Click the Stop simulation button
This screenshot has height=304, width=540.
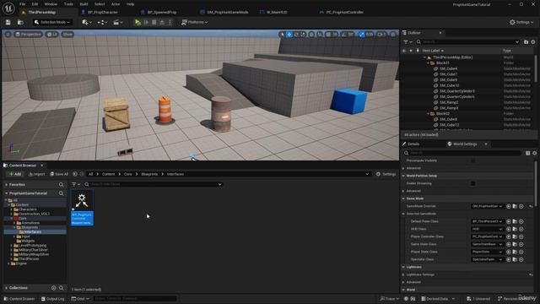[x=154, y=22]
